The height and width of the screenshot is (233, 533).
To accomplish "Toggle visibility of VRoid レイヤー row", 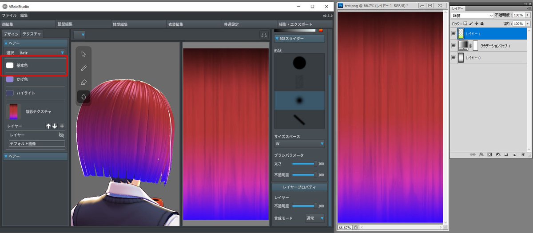I will point(61,134).
